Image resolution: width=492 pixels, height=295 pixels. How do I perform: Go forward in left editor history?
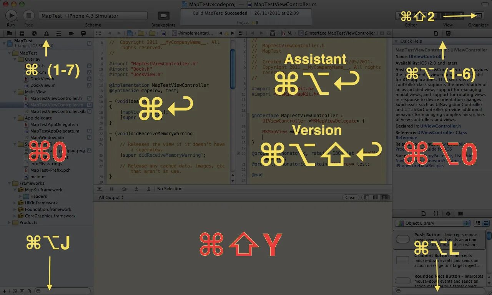[x=119, y=33]
